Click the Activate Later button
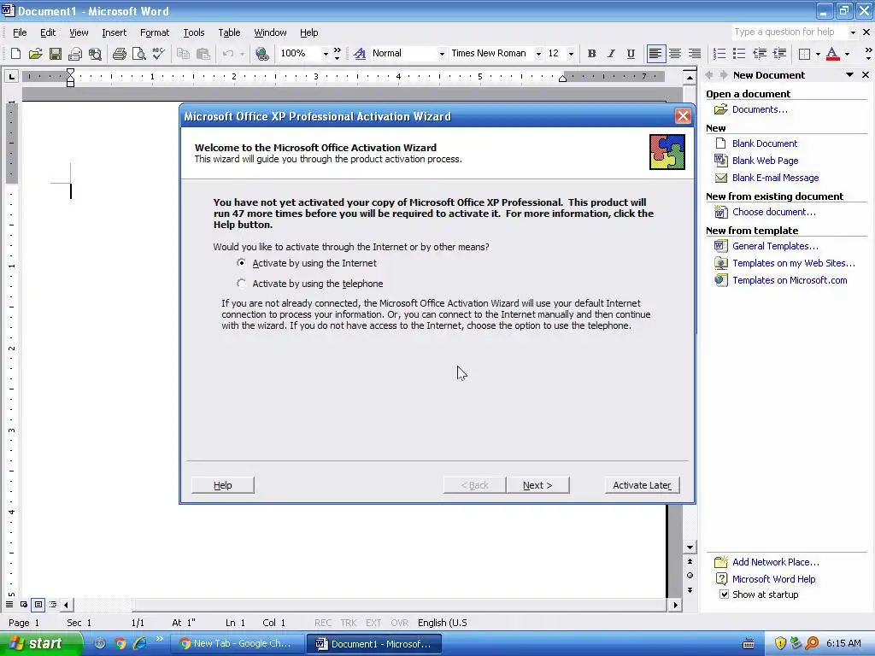Viewport: 875px width, 656px height. (643, 485)
